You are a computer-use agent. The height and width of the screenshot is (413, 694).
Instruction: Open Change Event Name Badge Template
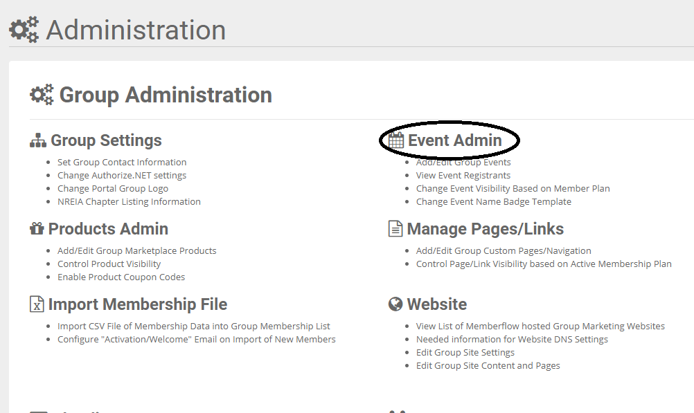[493, 201]
